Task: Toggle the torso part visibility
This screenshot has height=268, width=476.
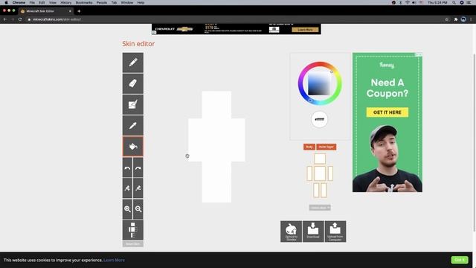Action: click(320, 173)
